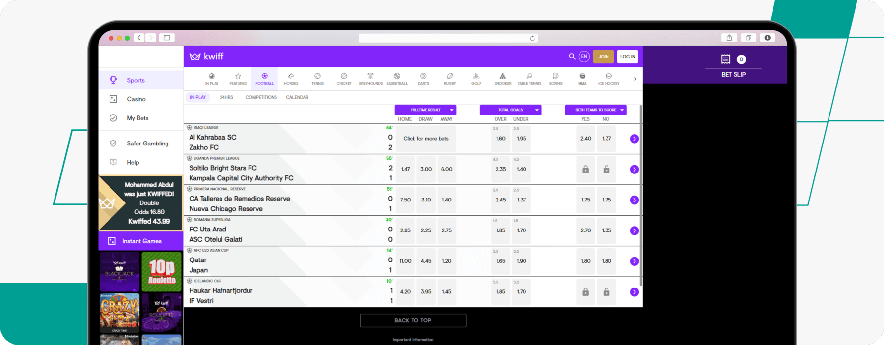Pick over 2.5 odds 1.60 Al Kahrabaa
Screen dimensions: 884x345
click(500, 139)
